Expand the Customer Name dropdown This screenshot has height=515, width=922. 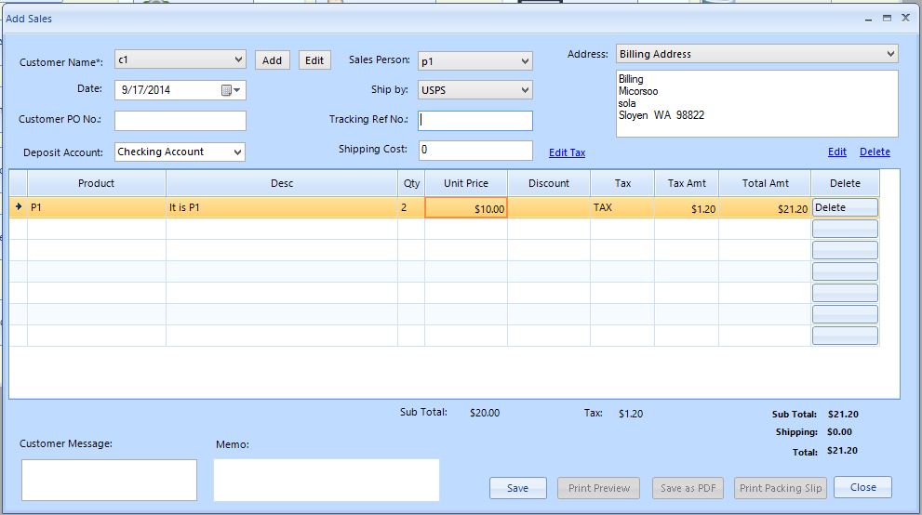[x=238, y=59]
